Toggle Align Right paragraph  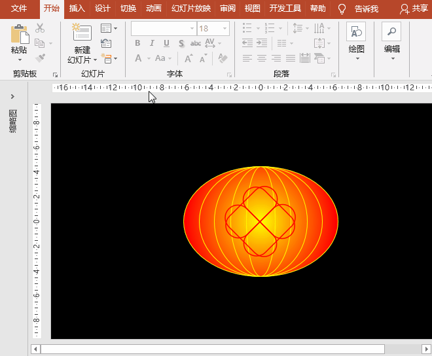pos(276,58)
